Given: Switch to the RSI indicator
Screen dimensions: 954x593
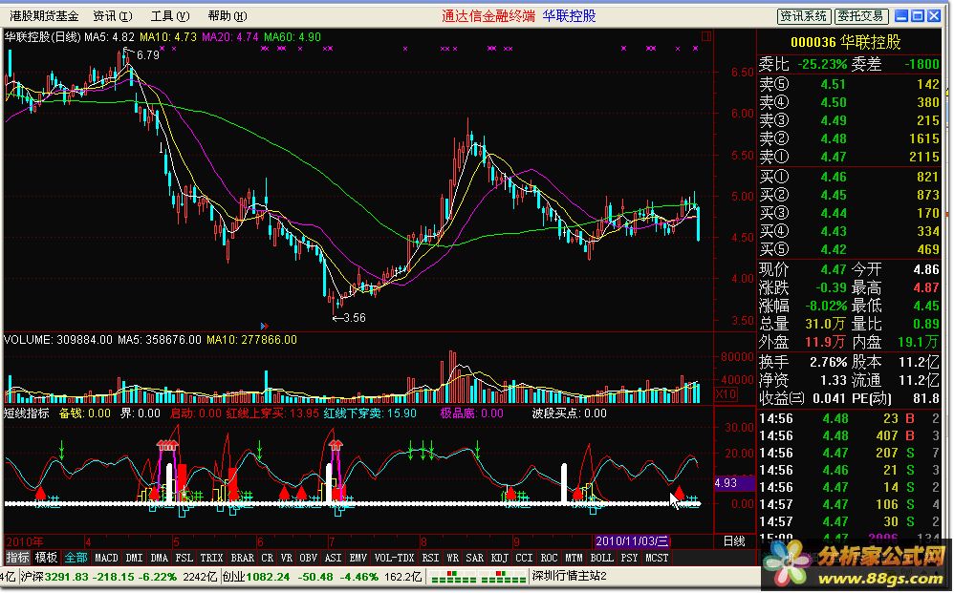Looking at the screenshot, I should tap(430, 558).
